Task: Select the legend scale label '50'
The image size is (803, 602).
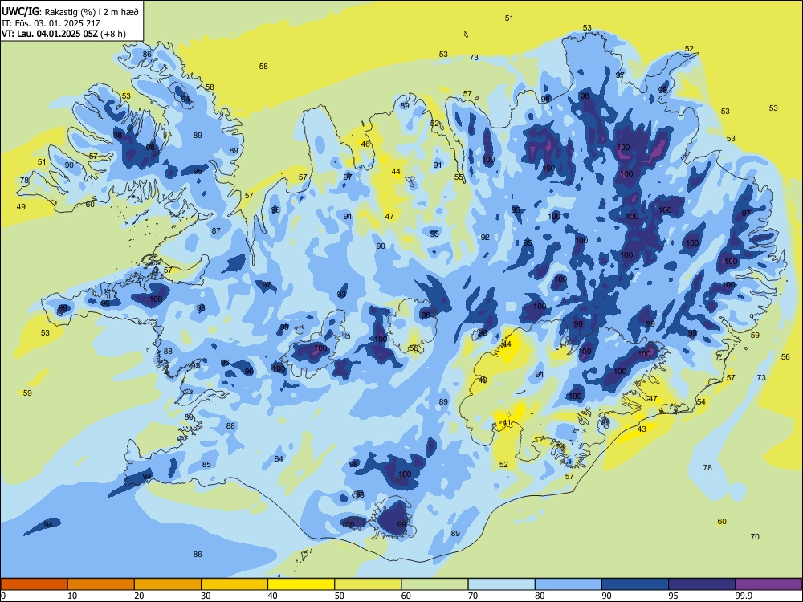Action: 340,596
